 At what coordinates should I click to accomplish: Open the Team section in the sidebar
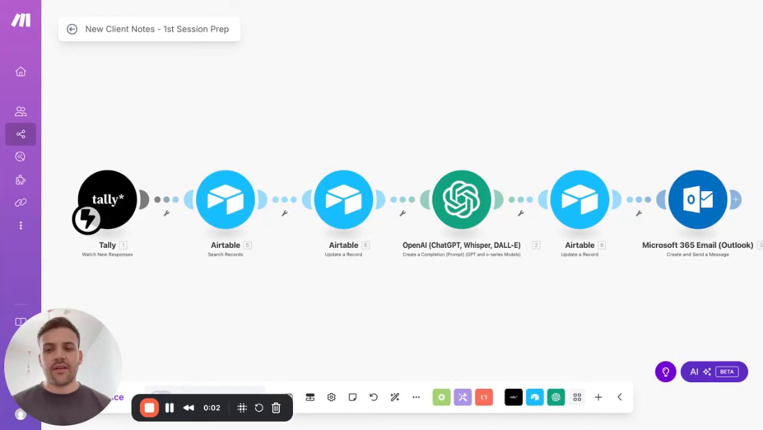click(20, 111)
